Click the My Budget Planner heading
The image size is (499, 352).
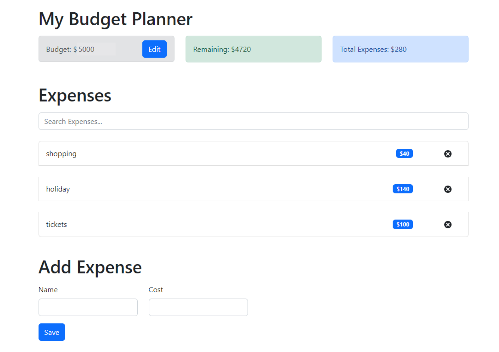point(115,19)
